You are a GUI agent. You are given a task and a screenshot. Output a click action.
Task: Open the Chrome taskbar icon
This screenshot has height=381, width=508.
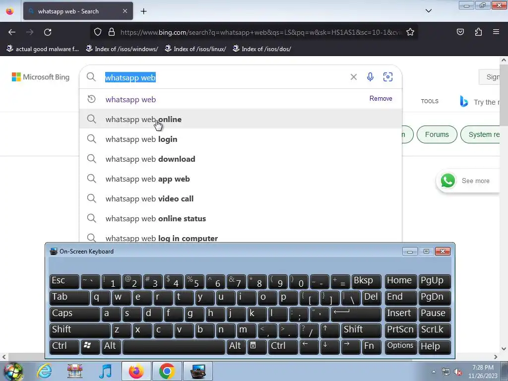167,371
